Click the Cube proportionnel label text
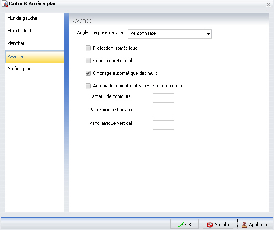The image size is (274, 230). tap(112, 61)
